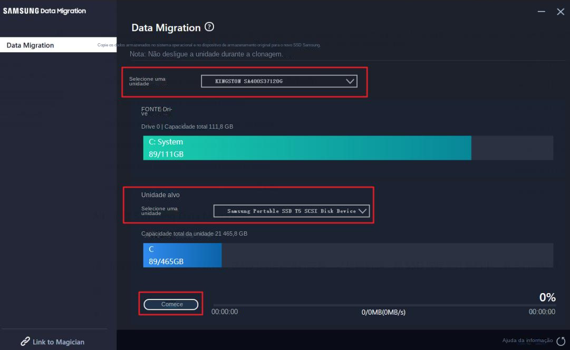Select the blue C target partition block
Screen dimensions: 570x350
182,255
